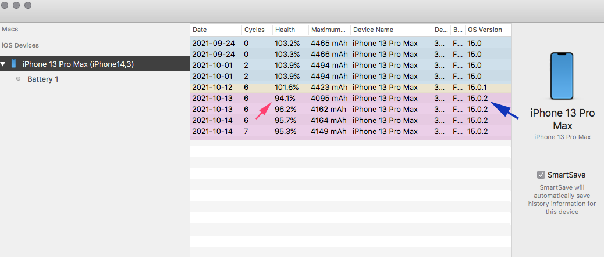
Task: Click the 96.2% health cell
Action: [x=286, y=109]
